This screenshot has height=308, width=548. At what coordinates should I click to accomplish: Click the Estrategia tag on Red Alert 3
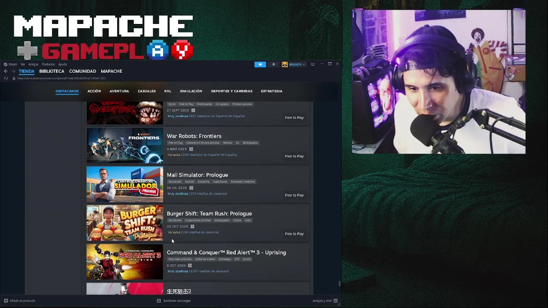click(x=224, y=259)
